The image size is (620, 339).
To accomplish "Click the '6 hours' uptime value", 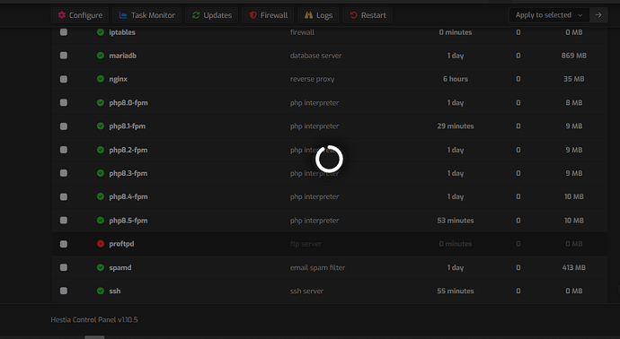I will (x=455, y=79).
